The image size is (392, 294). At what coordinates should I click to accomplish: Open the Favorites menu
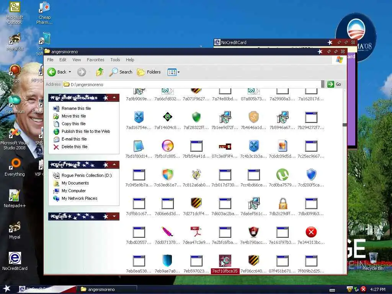click(x=95, y=60)
